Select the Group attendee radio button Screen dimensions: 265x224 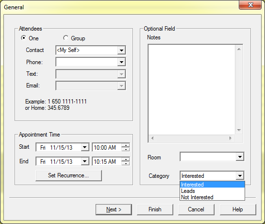coord(66,38)
